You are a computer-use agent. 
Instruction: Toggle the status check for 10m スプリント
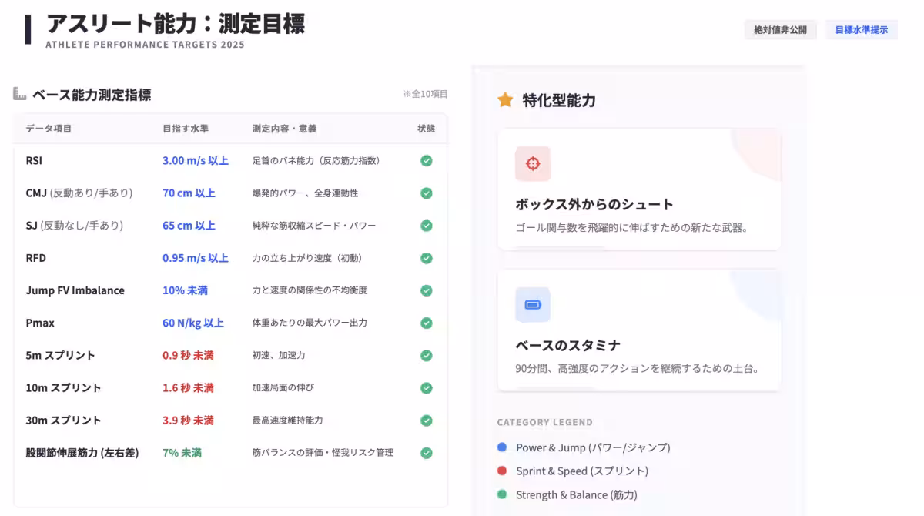(426, 387)
